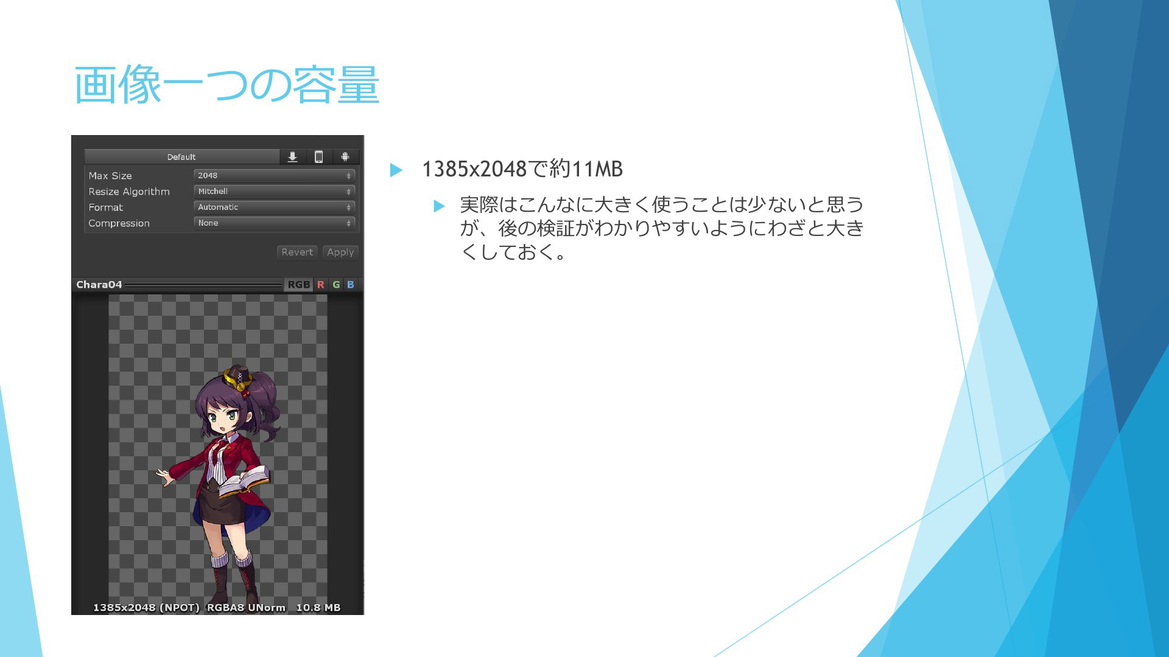This screenshot has height=657, width=1169.
Task: Toggle the blue B channel preview
Action: (351, 285)
